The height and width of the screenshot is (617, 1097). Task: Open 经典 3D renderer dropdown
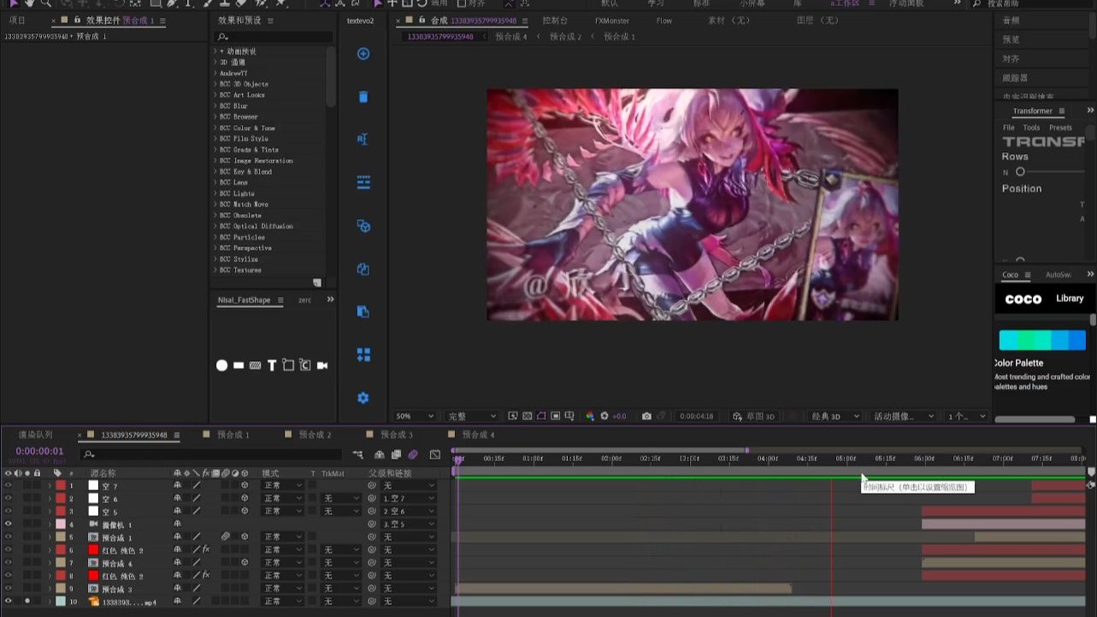tap(834, 416)
